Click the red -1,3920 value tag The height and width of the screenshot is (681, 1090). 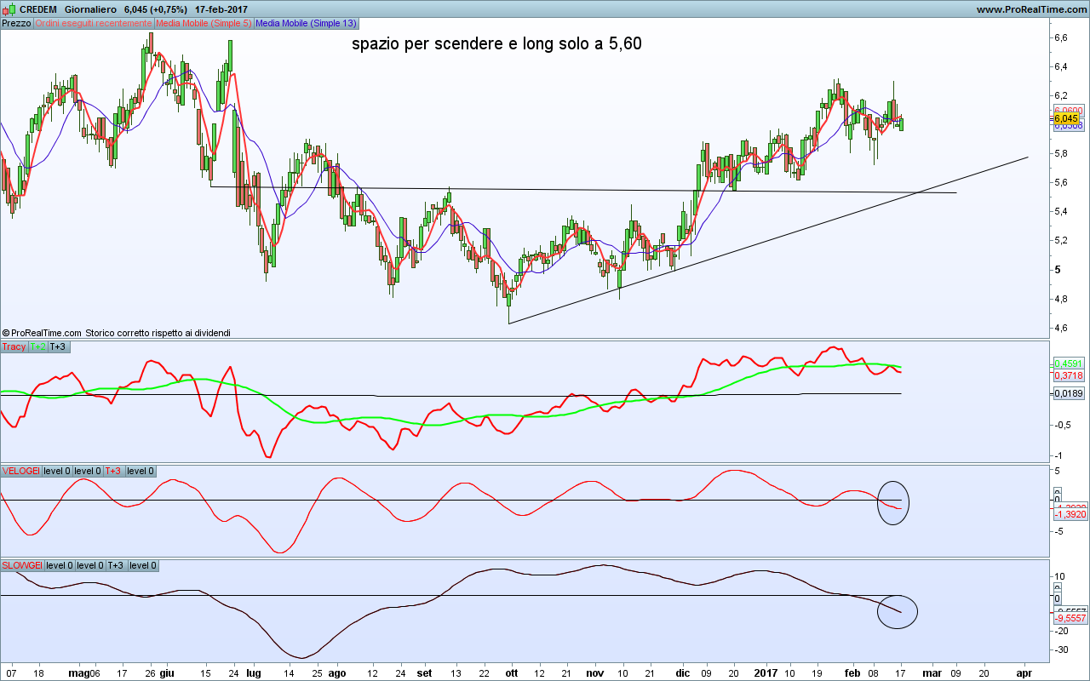tap(1069, 515)
